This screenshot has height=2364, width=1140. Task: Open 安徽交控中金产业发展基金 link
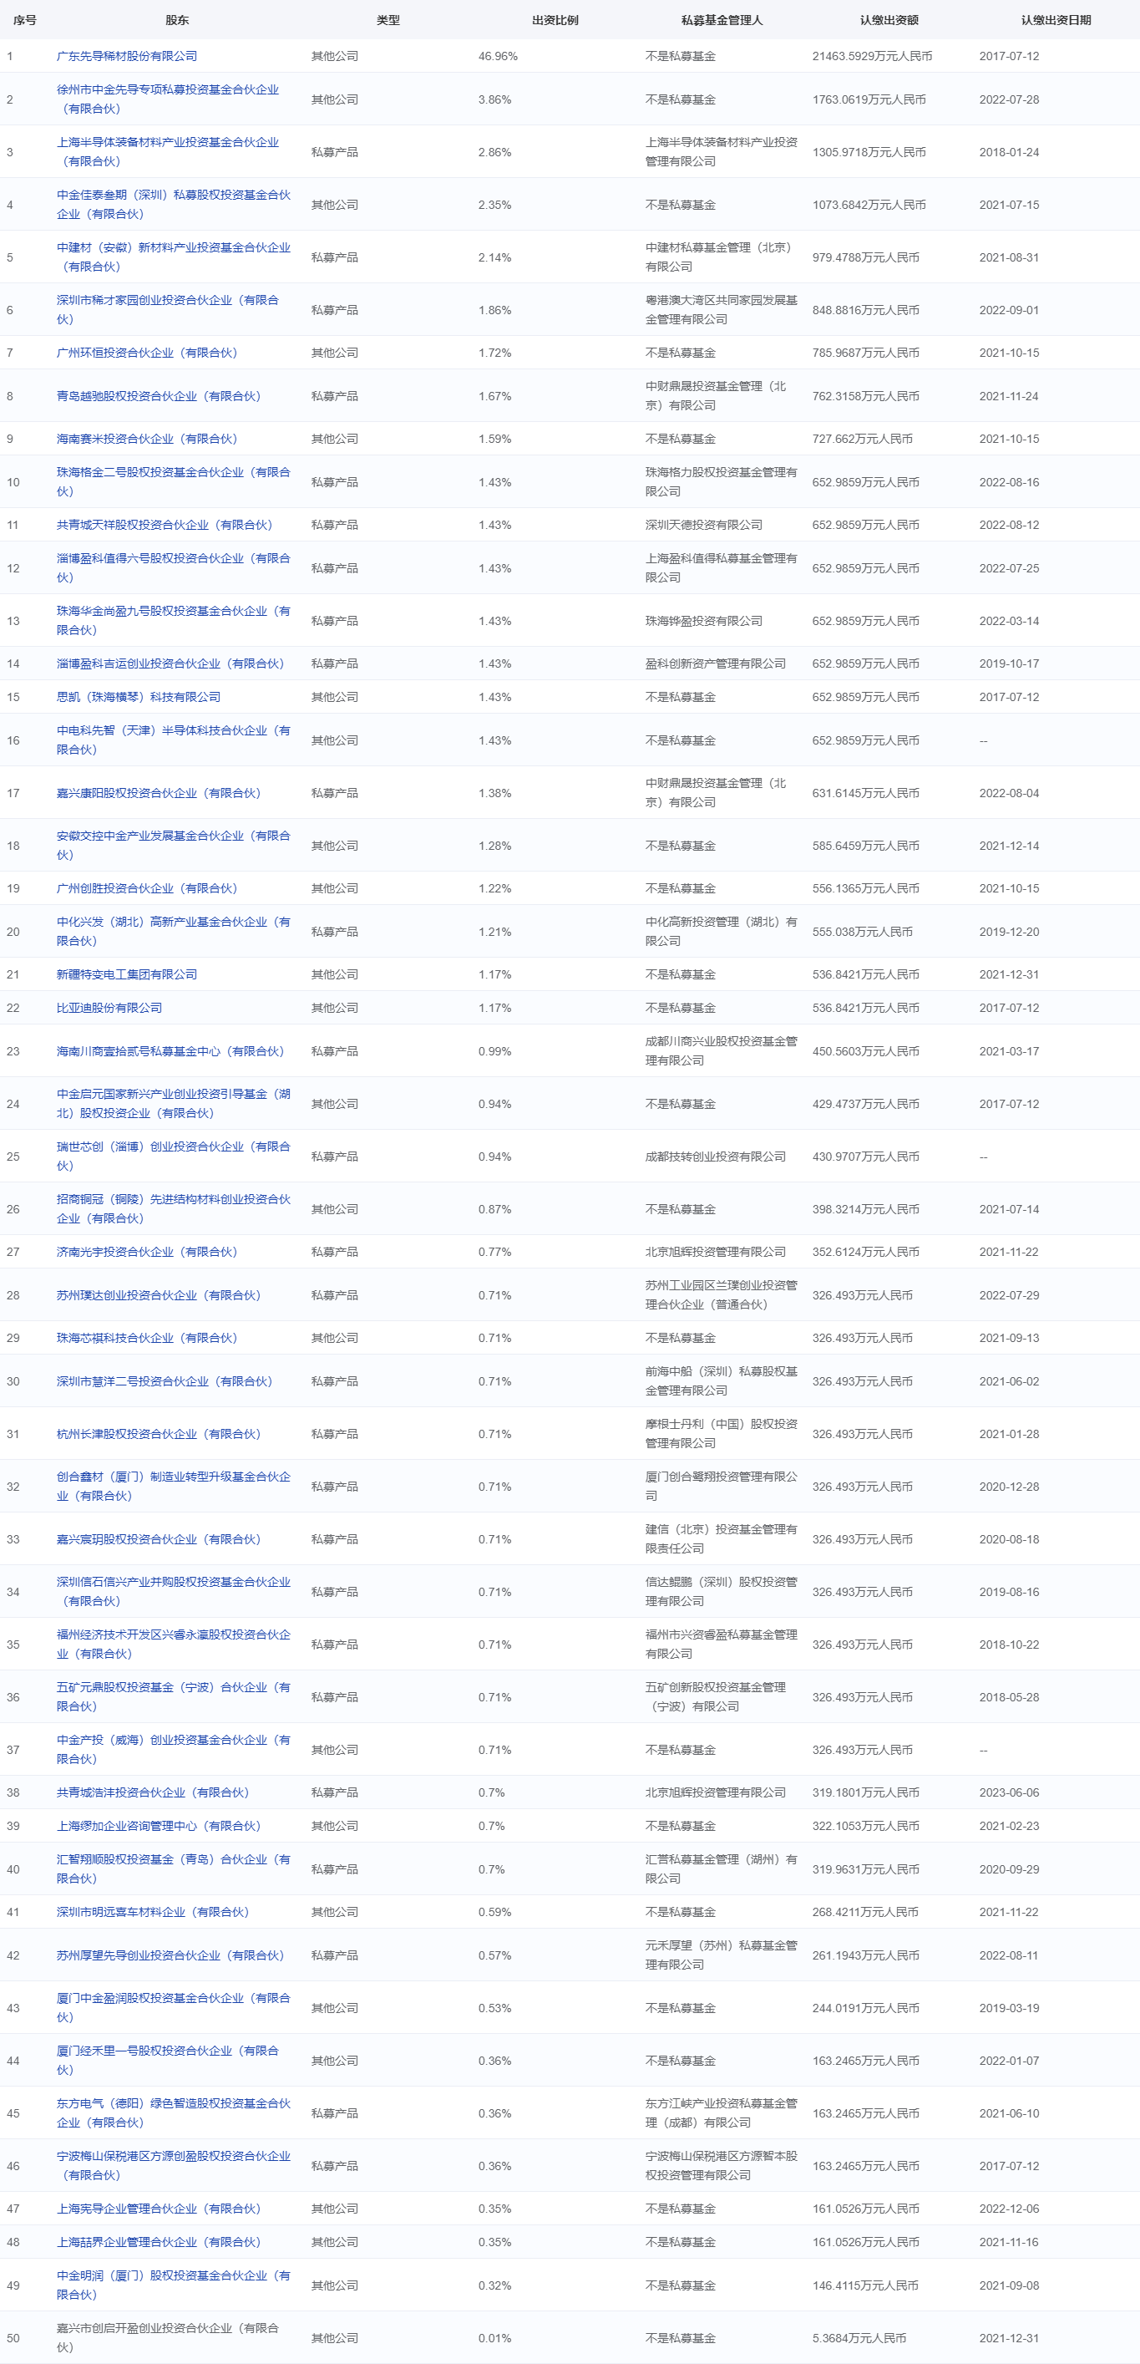[x=174, y=845]
